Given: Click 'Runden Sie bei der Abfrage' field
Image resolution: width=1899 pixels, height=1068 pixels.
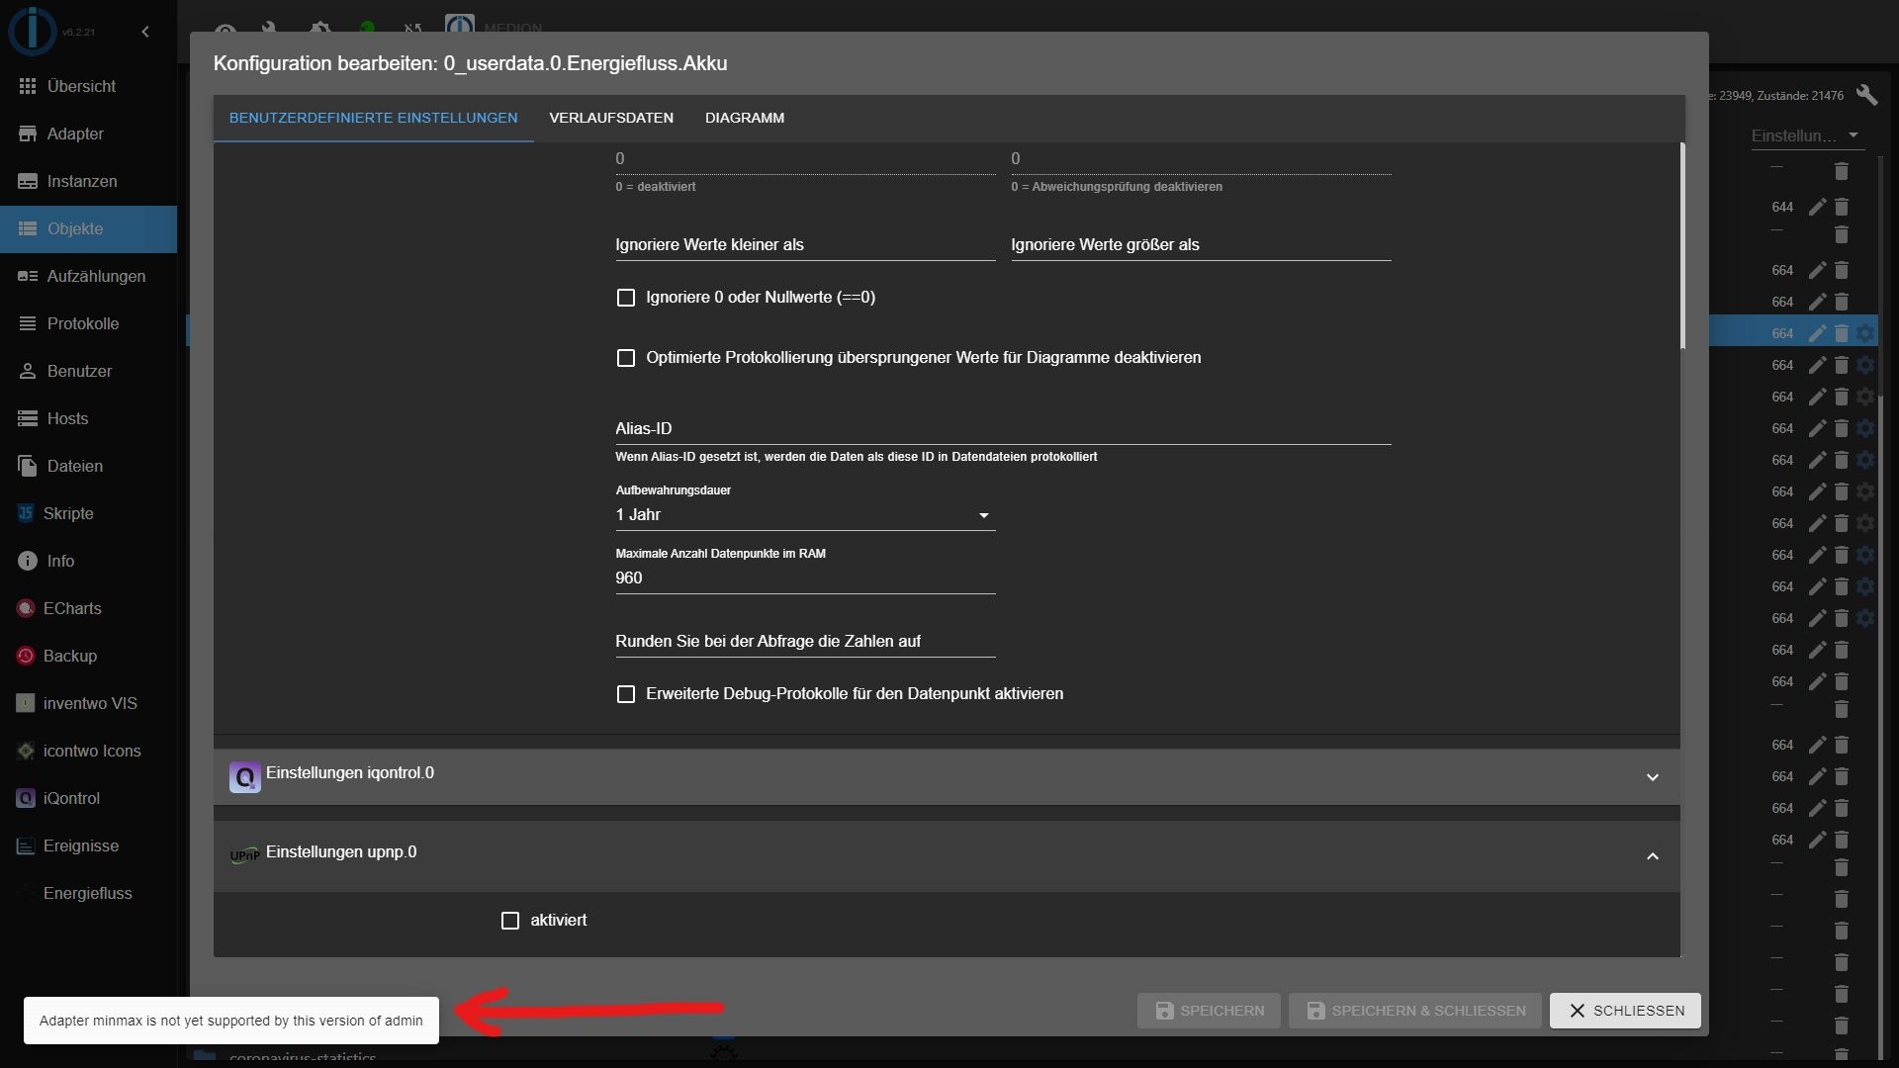Looking at the screenshot, I should tap(805, 642).
